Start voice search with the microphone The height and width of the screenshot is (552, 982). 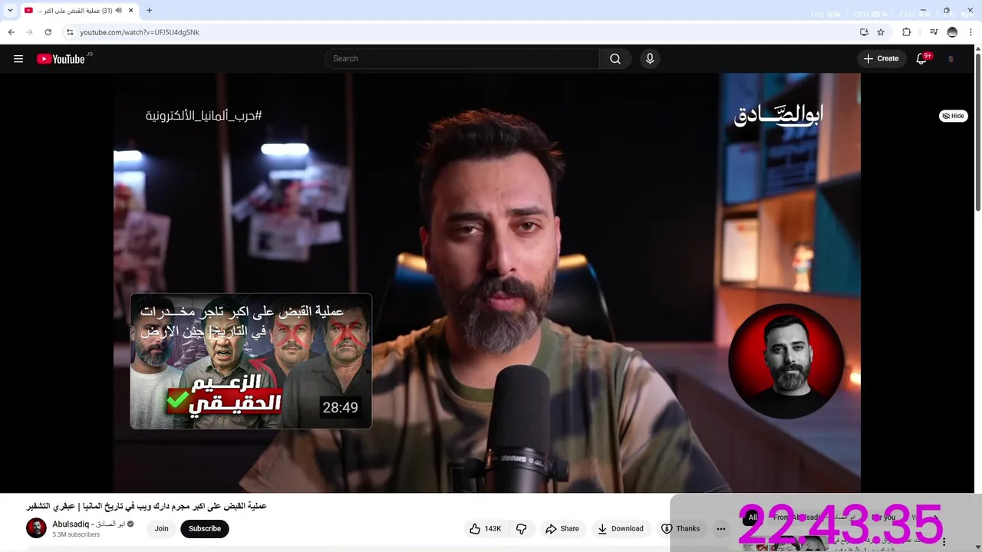[650, 59]
